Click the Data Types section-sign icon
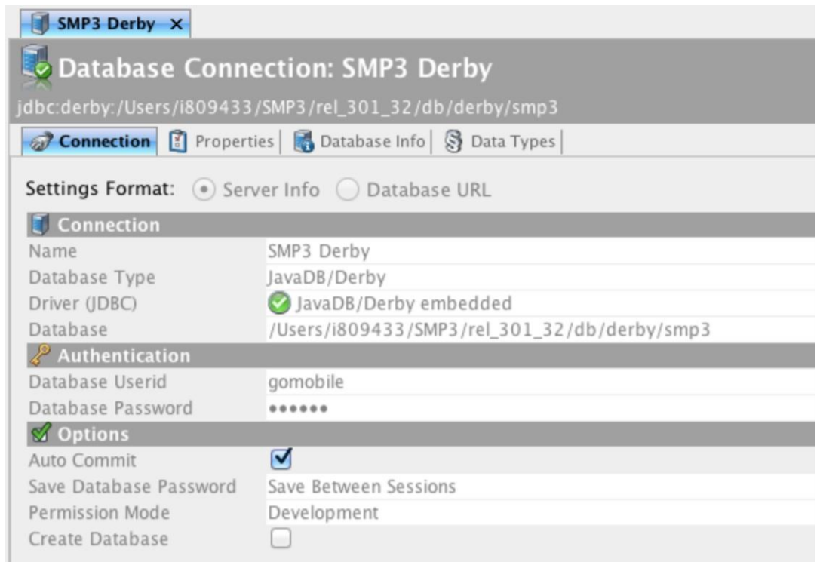The height and width of the screenshot is (562, 820). pyautogui.click(x=453, y=141)
